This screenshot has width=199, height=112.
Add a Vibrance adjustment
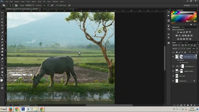pos(190,32)
